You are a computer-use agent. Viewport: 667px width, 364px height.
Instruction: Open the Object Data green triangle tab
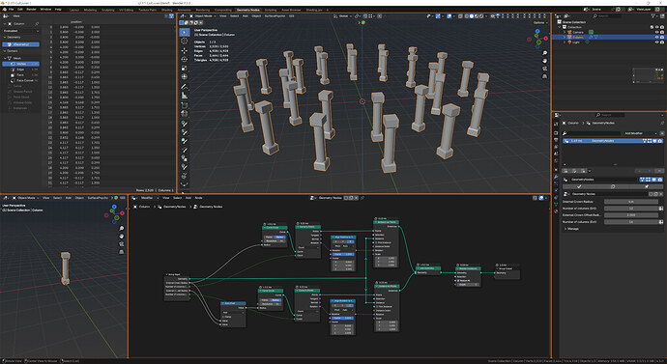pyautogui.click(x=556, y=205)
